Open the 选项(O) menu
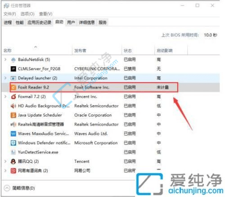The image size is (225, 197). click(x=27, y=14)
